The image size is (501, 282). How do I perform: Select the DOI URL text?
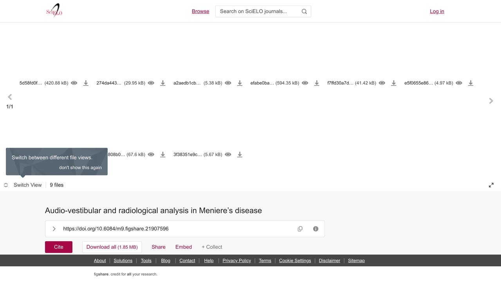(x=116, y=229)
